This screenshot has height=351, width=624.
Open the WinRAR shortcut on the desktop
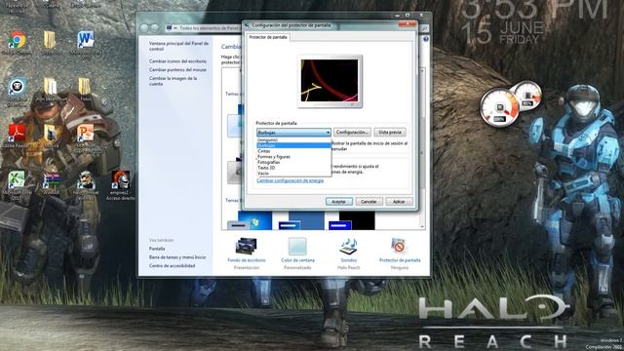(52, 179)
